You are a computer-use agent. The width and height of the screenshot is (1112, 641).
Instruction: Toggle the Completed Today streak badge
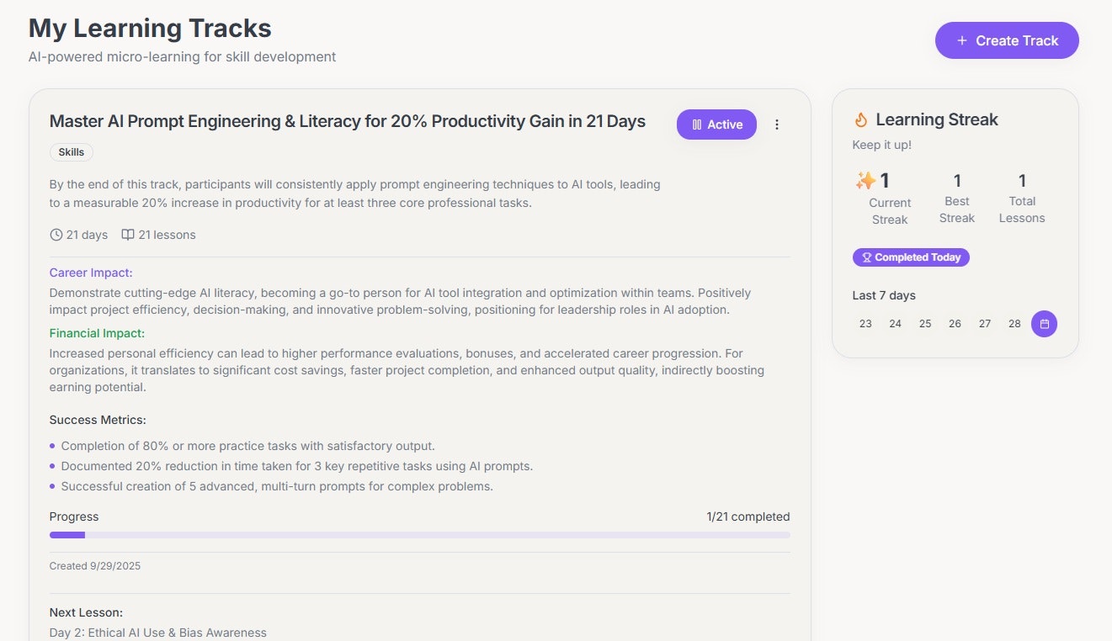(911, 257)
